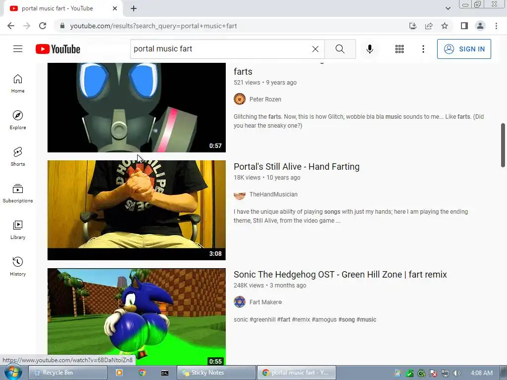Click the 4:08 AM taskbar clock
Screen dimensions: 507x380
click(x=482, y=373)
